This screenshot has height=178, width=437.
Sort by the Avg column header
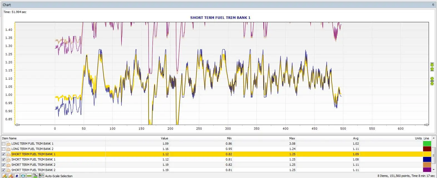(355, 138)
